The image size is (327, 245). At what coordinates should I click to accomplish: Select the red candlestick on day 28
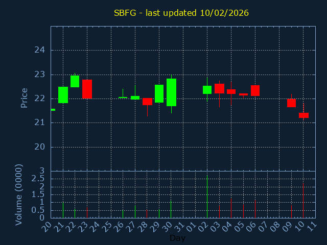coord(147,101)
